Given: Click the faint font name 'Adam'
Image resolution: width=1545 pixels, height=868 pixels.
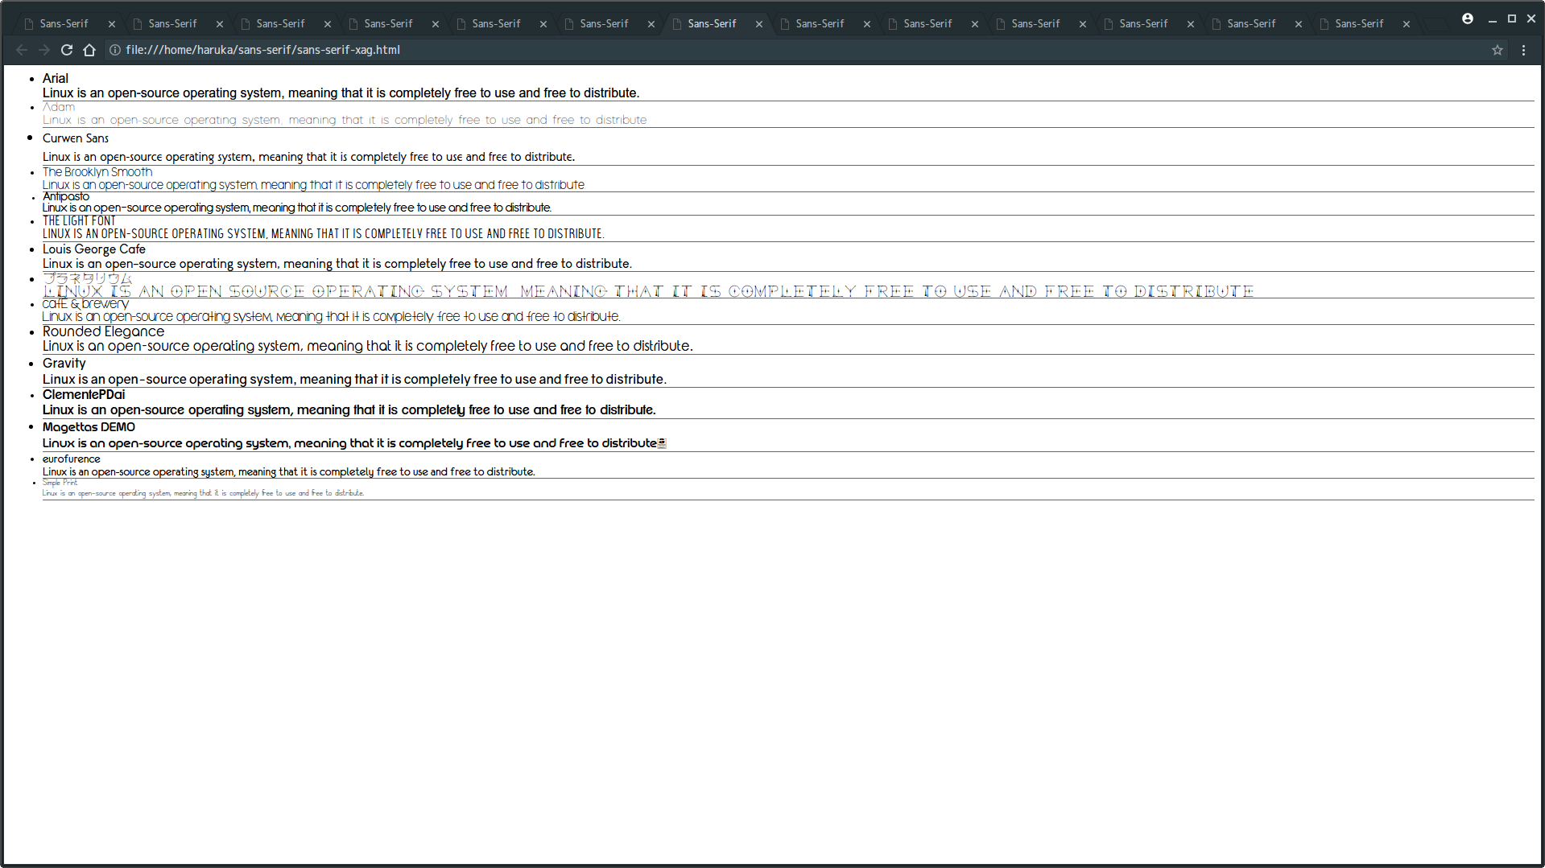Looking at the screenshot, I should tap(59, 107).
